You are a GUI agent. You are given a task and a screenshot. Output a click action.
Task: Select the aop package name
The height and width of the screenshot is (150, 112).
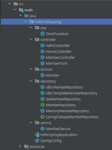click(43, 28)
